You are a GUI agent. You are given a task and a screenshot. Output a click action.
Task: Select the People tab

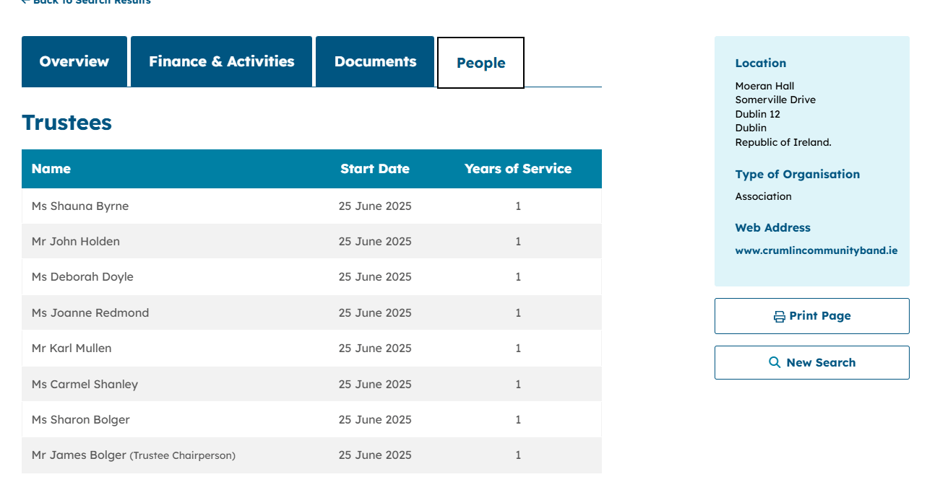480,63
